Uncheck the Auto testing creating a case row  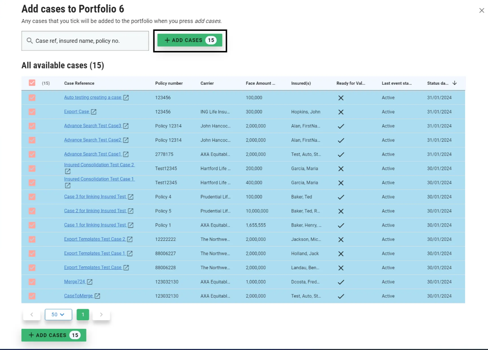pos(32,98)
